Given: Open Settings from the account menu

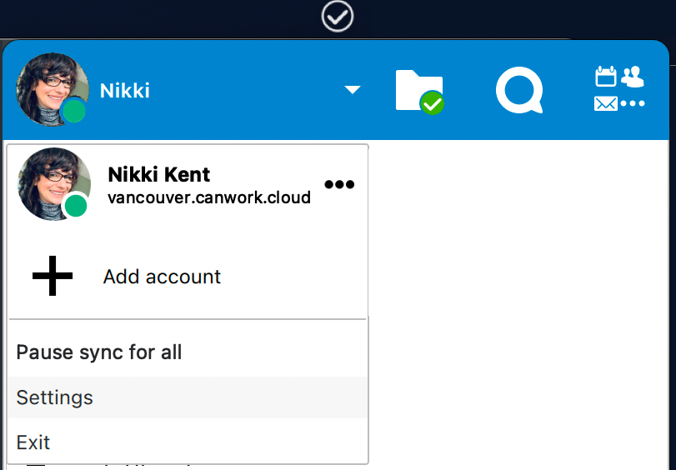Looking at the screenshot, I should (188, 397).
